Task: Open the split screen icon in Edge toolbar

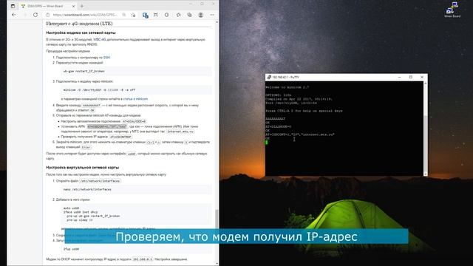Action: (167, 15)
